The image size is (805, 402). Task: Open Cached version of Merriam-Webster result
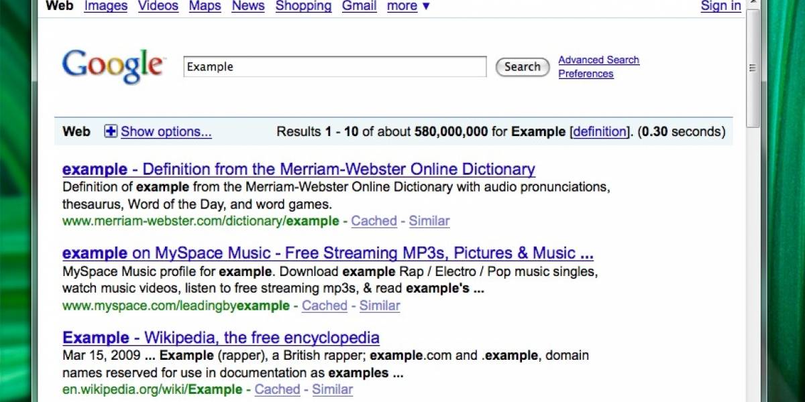tap(374, 220)
